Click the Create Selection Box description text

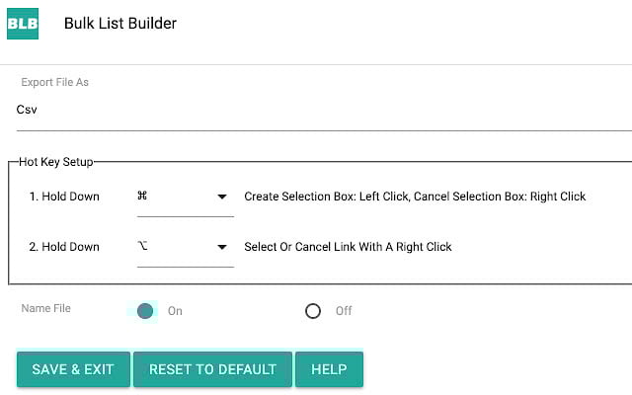point(415,197)
